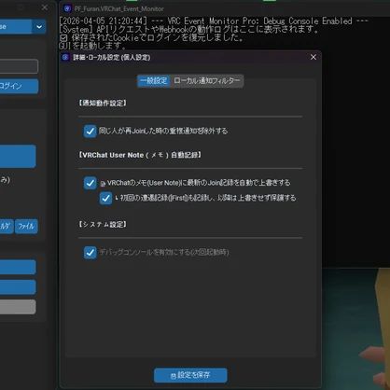This screenshot has width=390, height=390.
Task: Check the duplicate re-Join notification exclusion box
Action: coord(90,132)
